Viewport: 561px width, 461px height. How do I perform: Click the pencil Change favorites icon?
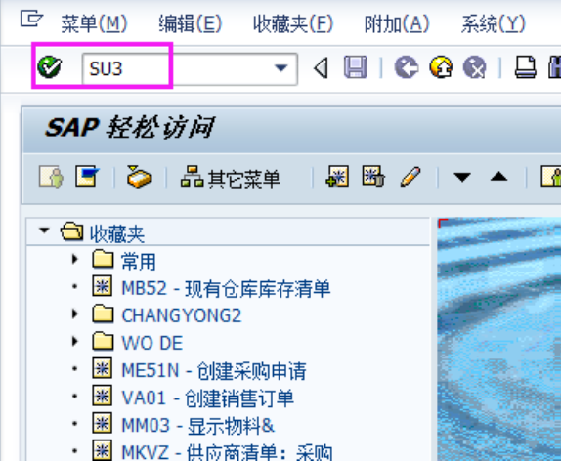[410, 176]
